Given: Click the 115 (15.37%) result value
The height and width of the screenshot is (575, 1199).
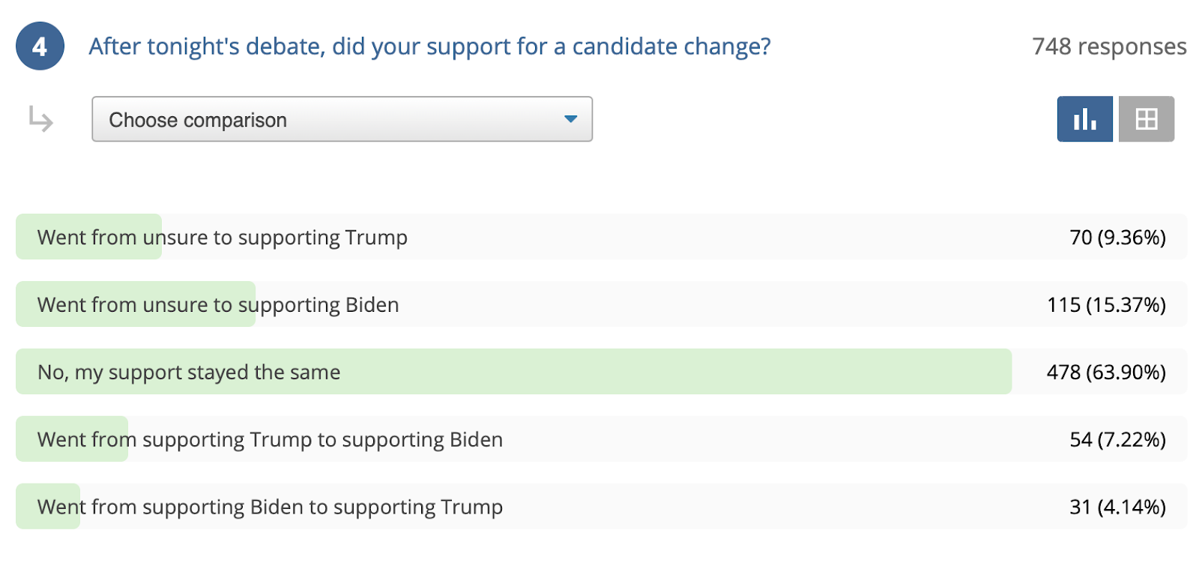Looking at the screenshot, I should pos(1106,305).
